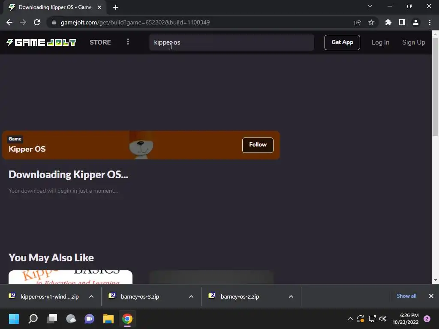439x329 pixels.
Task: Open the Chrome profile avatar icon
Action: point(416,22)
